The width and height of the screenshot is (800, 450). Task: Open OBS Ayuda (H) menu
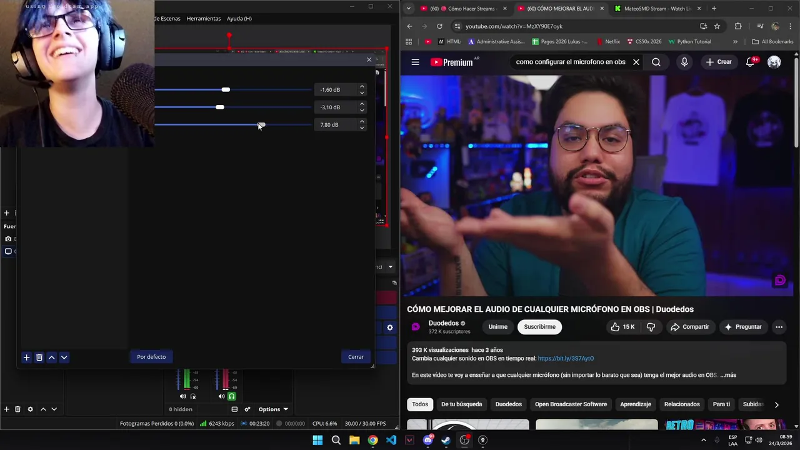click(239, 18)
